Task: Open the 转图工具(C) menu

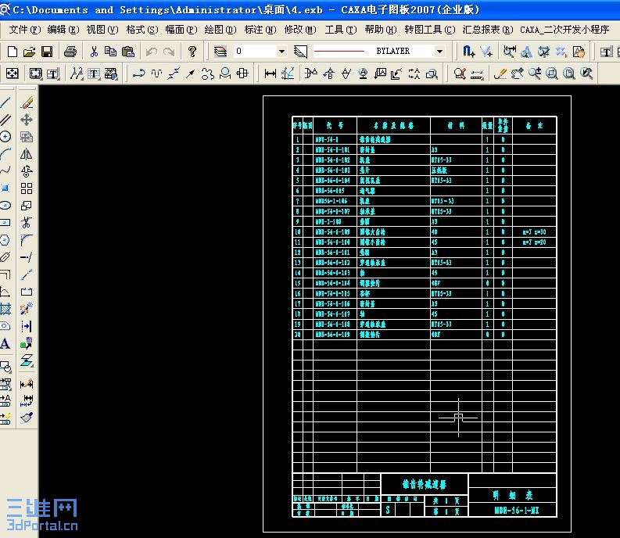Action: [x=430, y=30]
